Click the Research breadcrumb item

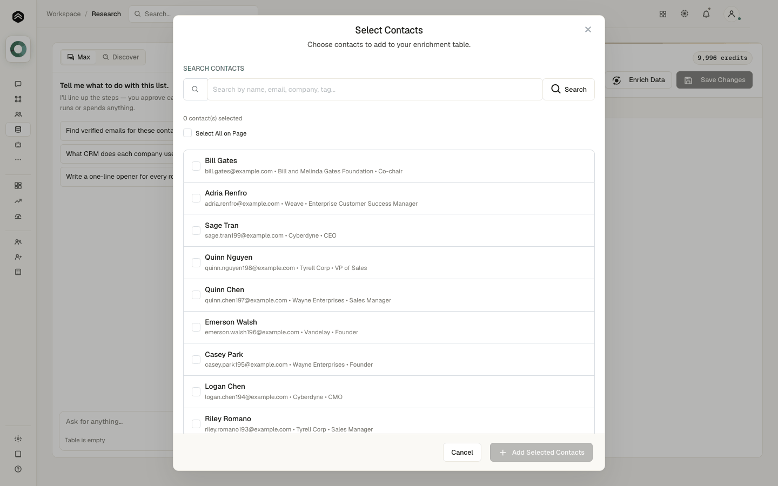pyautogui.click(x=106, y=14)
